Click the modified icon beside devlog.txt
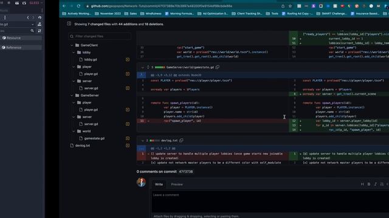 point(128,145)
